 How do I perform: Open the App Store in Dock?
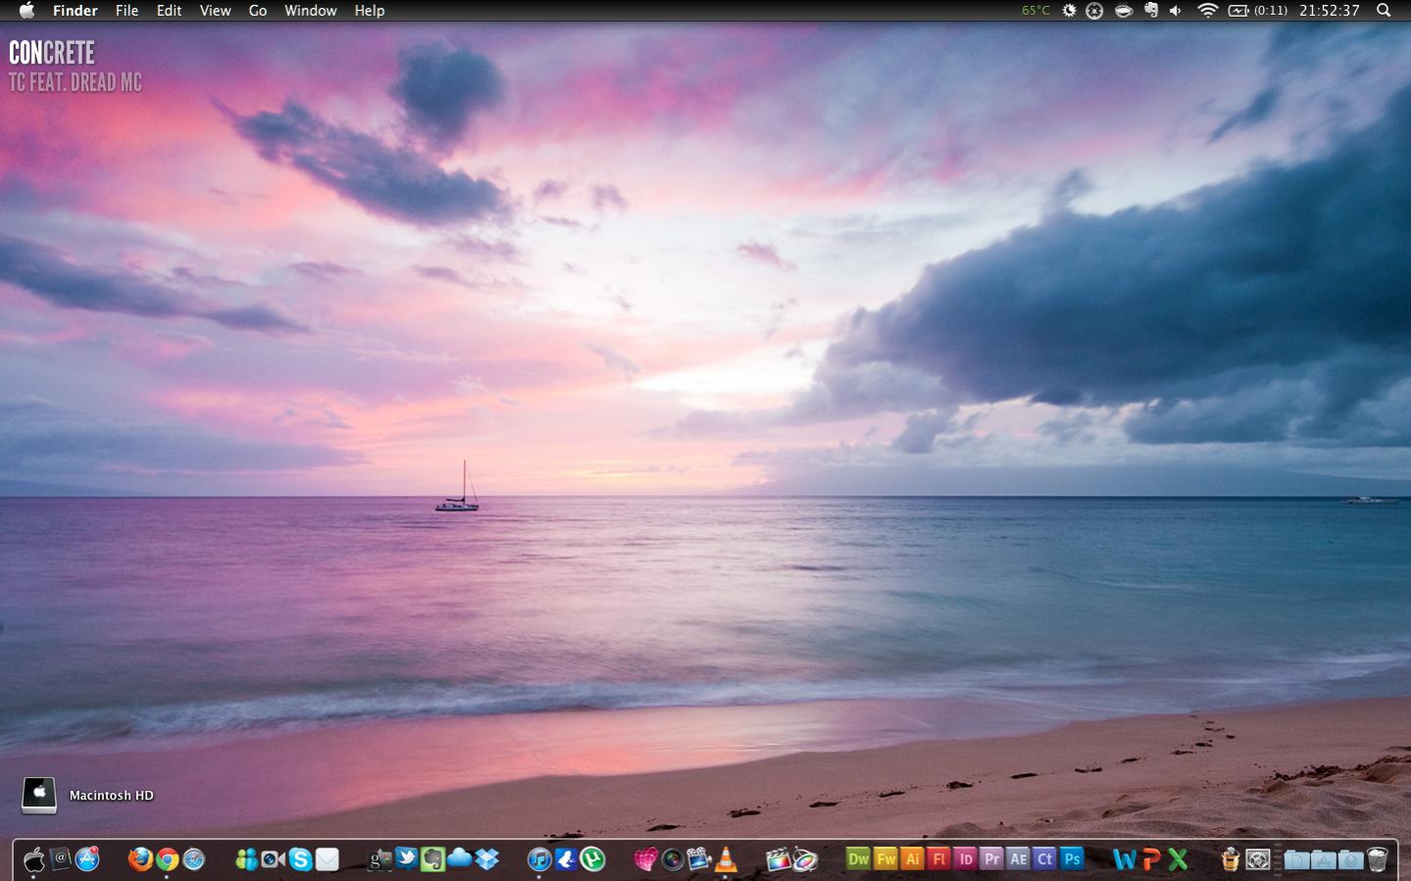(87, 859)
